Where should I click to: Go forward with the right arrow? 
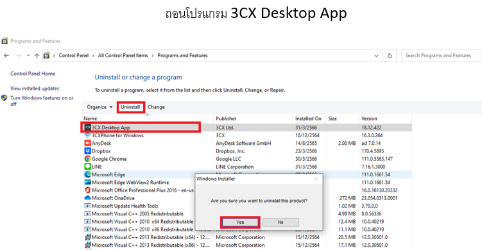pos(19,56)
